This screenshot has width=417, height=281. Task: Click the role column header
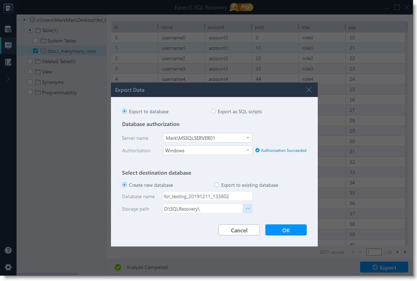pyautogui.click(x=322, y=27)
